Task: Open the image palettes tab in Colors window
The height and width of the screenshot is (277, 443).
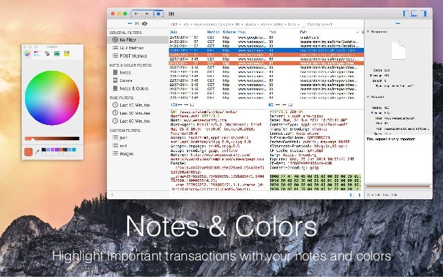Action: [57, 53]
